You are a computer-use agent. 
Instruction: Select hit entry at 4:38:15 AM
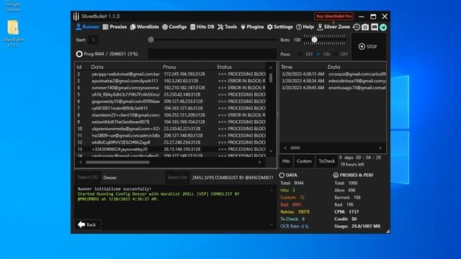click(334, 74)
